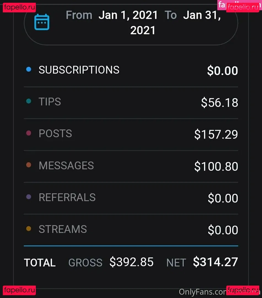Click the calendar icon in date selector
Viewport: 262px width, 298px height.
(x=42, y=22)
